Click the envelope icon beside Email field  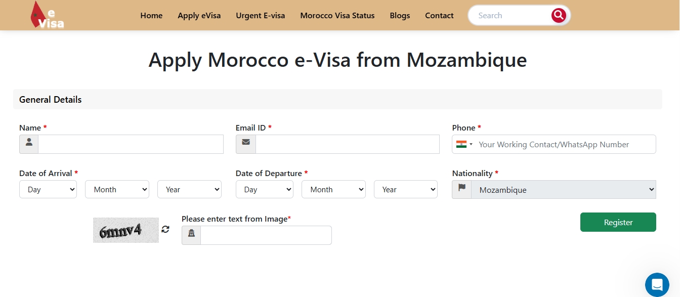tap(246, 144)
